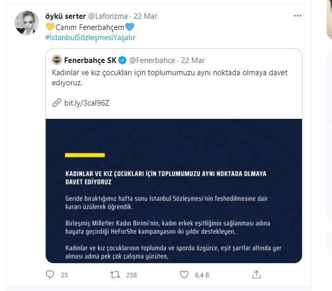Screen dimensions: 332x291
Task: Click the 22 Mar date of öykü's tweet
Action: (x=146, y=16)
